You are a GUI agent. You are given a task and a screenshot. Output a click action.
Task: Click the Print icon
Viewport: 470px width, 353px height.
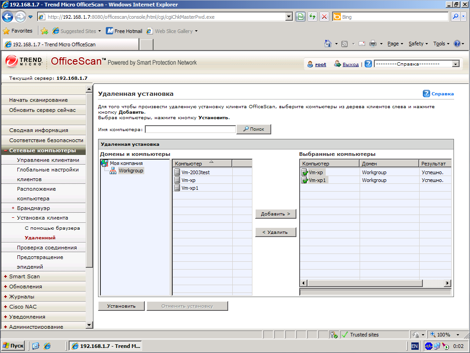(372, 44)
